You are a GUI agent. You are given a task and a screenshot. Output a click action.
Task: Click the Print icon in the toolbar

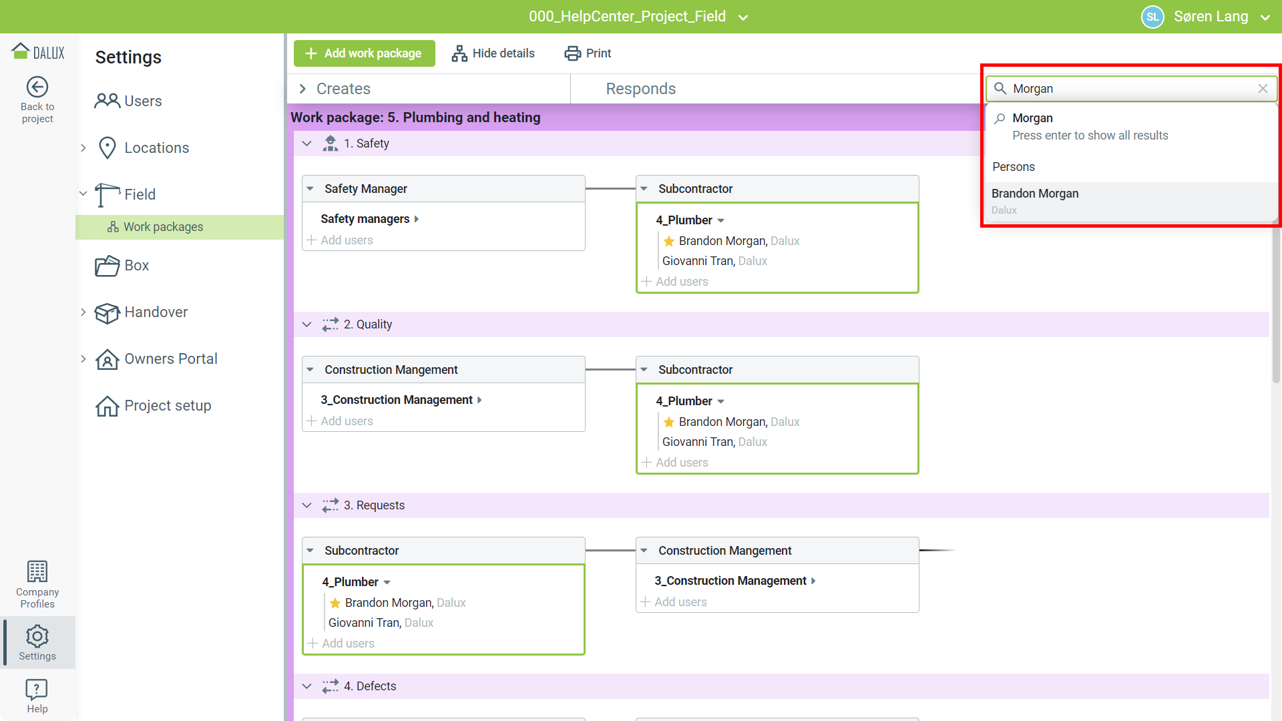click(x=572, y=53)
